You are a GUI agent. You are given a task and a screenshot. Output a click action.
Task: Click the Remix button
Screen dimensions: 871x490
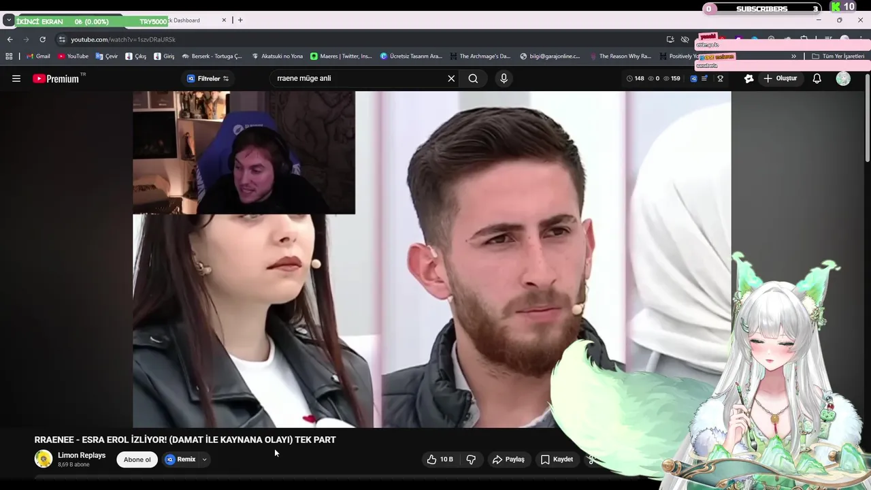pos(181,459)
